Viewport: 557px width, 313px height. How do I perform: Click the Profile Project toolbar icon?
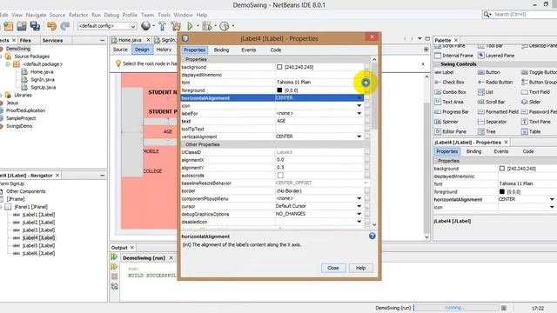[x=225, y=26]
